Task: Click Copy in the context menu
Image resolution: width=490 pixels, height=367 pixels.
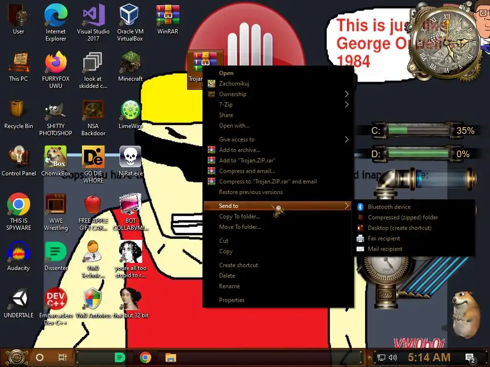Action: click(278, 251)
